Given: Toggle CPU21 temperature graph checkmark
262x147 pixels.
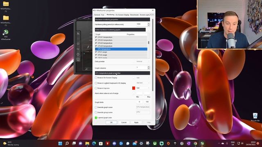Looking at the screenshot, I should pyautogui.click(x=96, y=37).
